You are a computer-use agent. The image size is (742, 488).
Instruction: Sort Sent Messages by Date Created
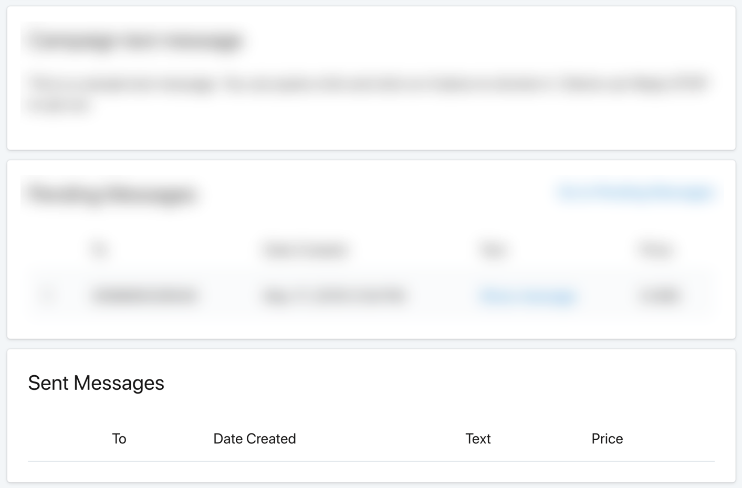[x=255, y=439]
